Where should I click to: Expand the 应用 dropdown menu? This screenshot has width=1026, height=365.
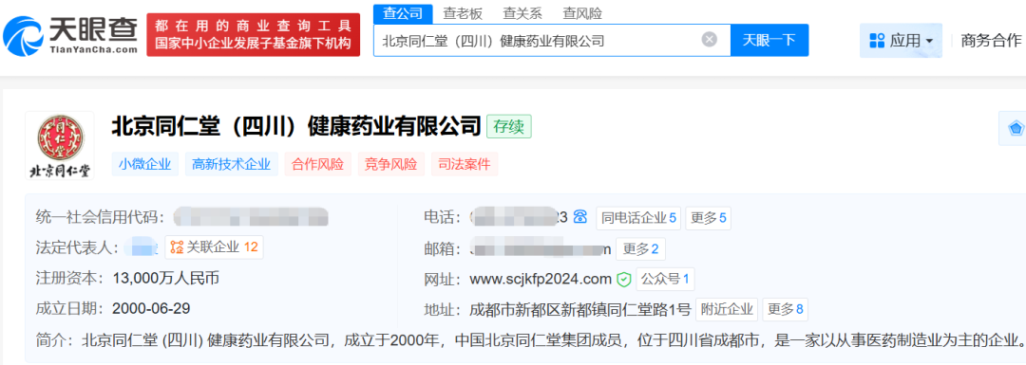(x=901, y=41)
